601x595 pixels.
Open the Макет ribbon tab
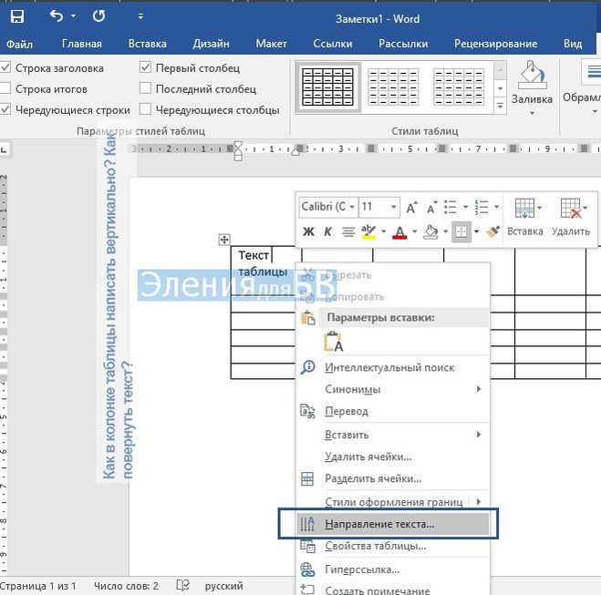[271, 43]
